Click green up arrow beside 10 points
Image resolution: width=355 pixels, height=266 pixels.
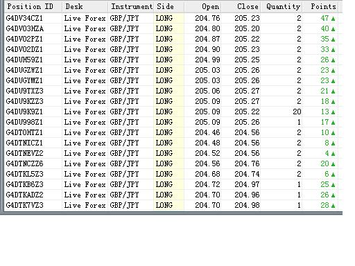[x=333, y=133]
